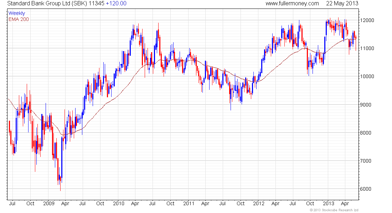Screen dimensions: 392x213
Task: Click the 'Oct' label just before 2009
Action: point(30,203)
